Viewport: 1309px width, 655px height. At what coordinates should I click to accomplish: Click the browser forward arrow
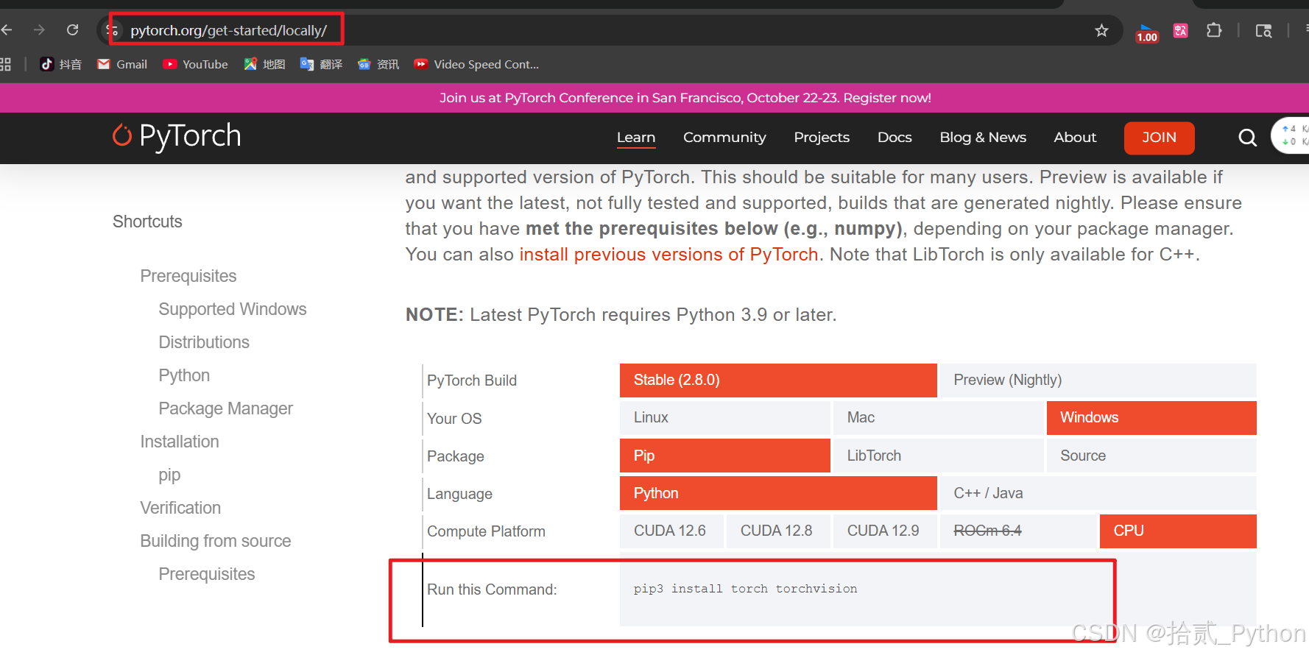(40, 30)
